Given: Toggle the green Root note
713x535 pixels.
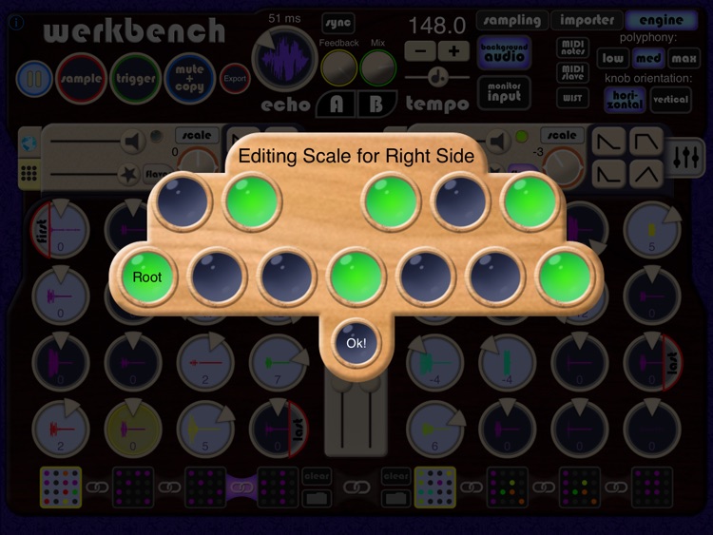Looking at the screenshot, I should click(147, 277).
